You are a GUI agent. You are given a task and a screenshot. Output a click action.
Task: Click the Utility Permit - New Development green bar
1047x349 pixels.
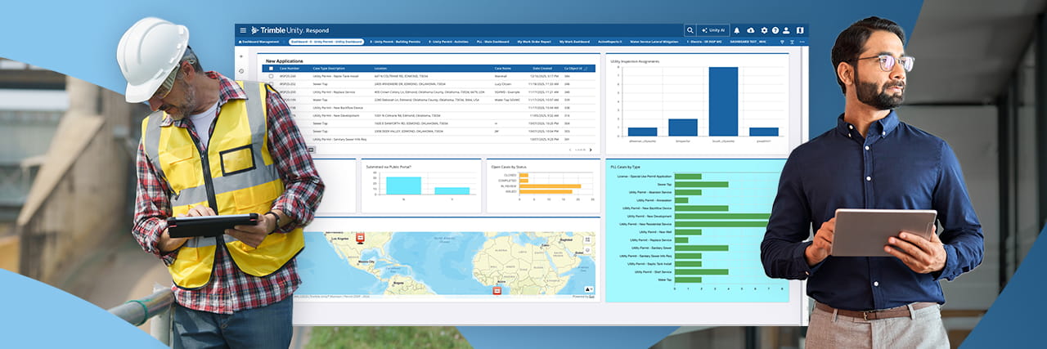pos(722,216)
